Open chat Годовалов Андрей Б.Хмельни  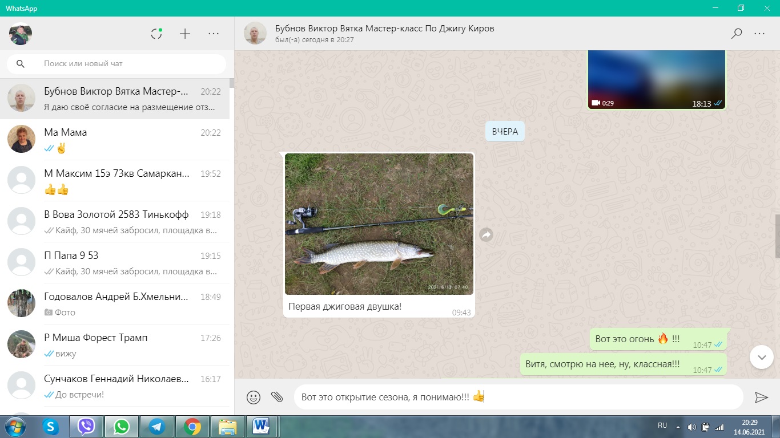point(115,304)
